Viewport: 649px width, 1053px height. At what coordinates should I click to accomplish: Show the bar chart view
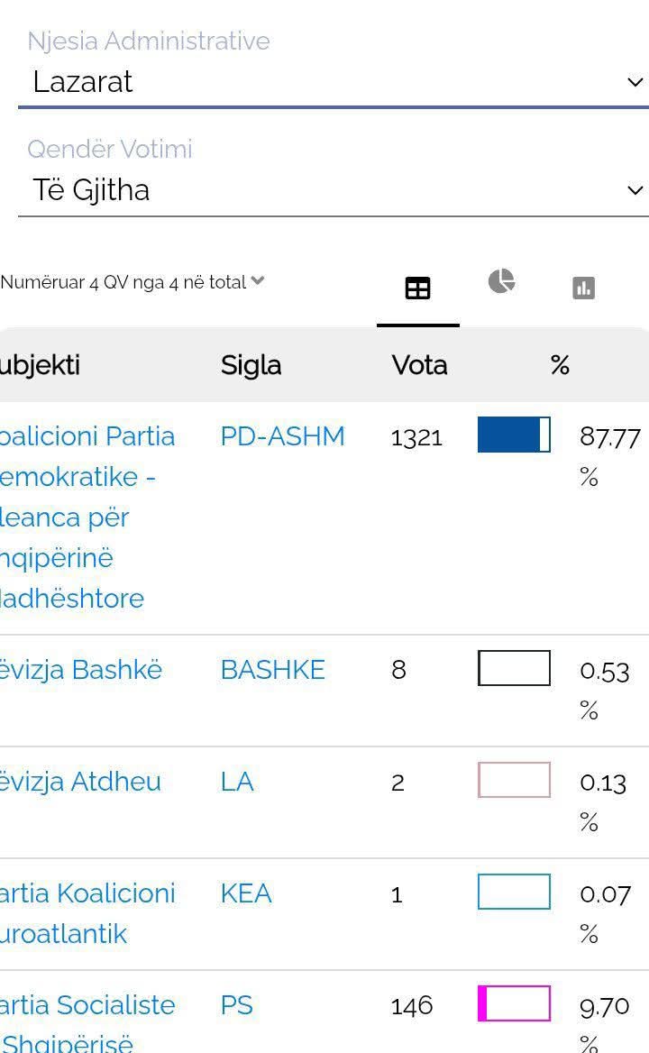coord(583,288)
